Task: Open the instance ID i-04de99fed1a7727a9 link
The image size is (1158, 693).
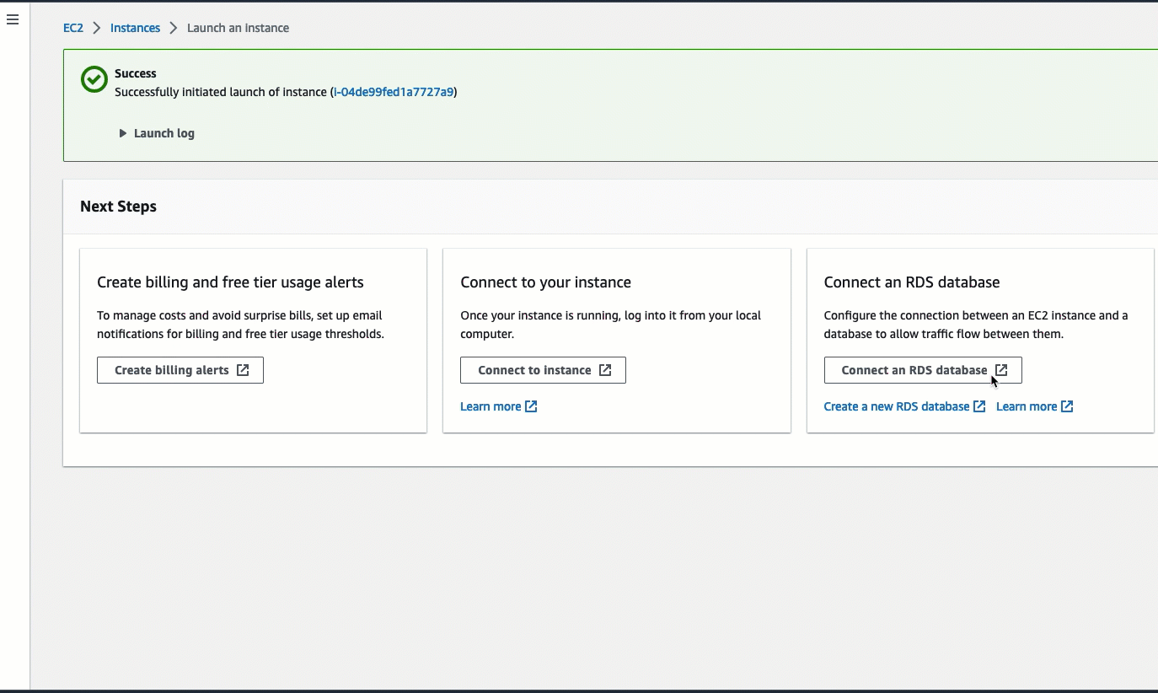Action: [x=394, y=92]
